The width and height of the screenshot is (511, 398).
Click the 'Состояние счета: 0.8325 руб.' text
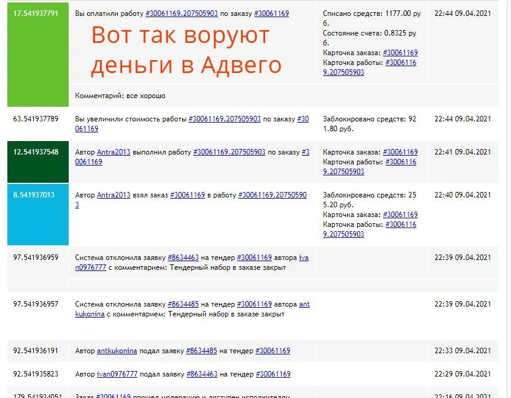[369, 38]
